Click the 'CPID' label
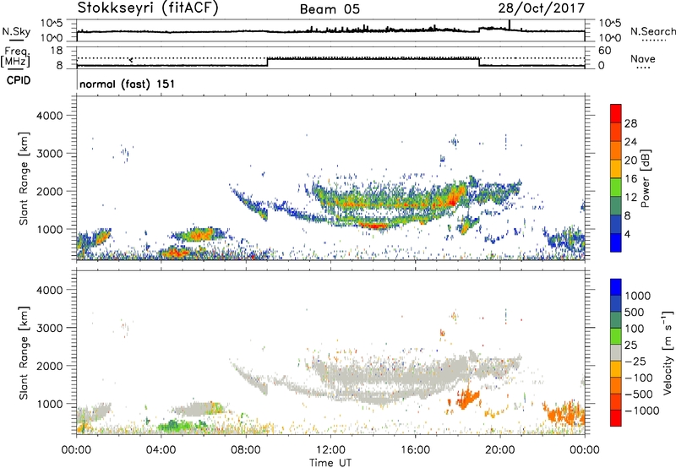This screenshot has width=676, height=468. (19, 80)
